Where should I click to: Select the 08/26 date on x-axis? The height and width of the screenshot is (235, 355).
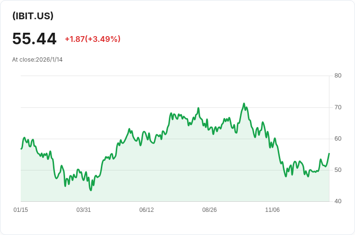[209, 210]
